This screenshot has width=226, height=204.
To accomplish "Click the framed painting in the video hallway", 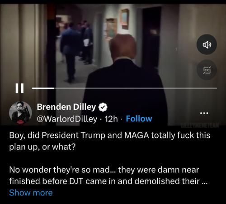I will click(124, 19).
